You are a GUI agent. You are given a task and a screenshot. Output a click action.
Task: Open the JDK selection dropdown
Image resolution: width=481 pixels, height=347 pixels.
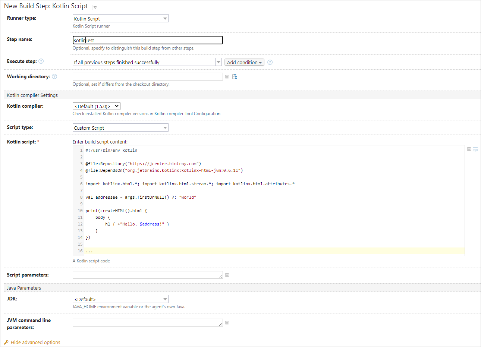coord(165,299)
